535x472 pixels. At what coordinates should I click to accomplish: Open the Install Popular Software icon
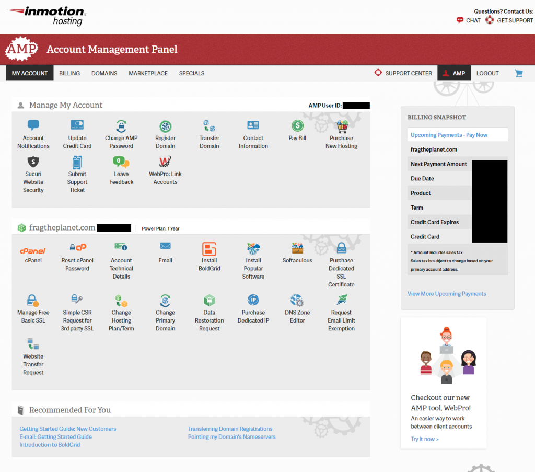pyautogui.click(x=253, y=248)
